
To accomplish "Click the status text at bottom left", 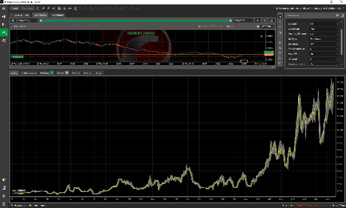I will click(29, 206).
